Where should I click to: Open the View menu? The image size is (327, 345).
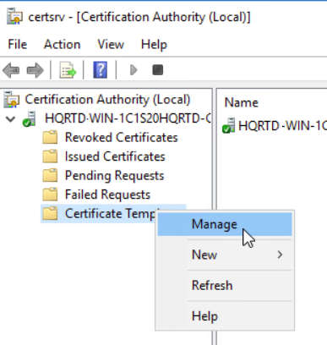pyautogui.click(x=111, y=45)
